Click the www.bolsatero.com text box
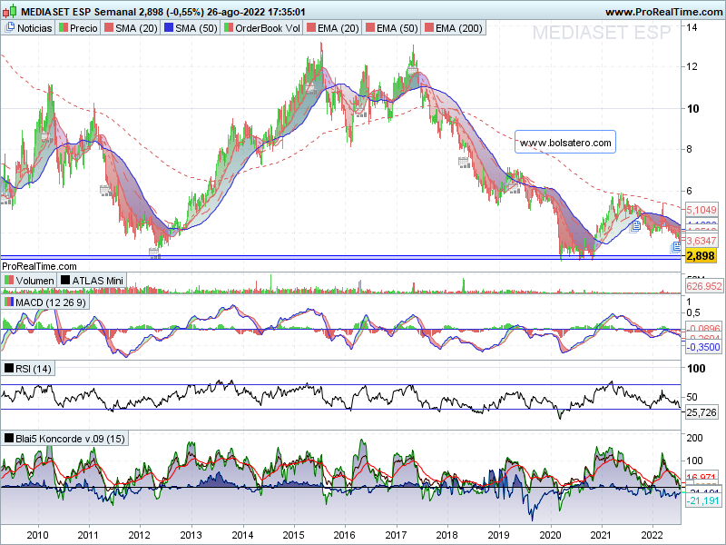 (565, 143)
